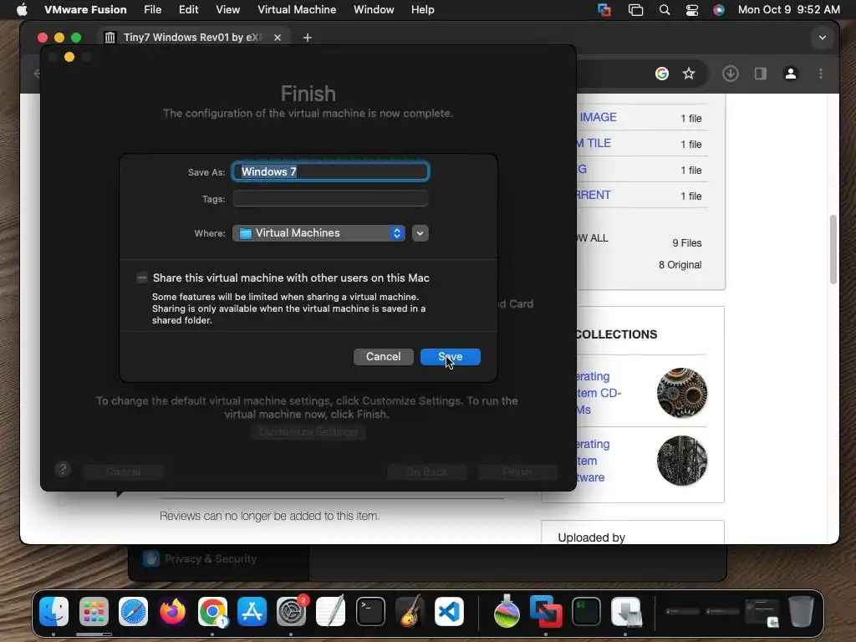Open Chrome downloads icon
Image resolution: width=856 pixels, height=642 pixels.
coord(731,74)
